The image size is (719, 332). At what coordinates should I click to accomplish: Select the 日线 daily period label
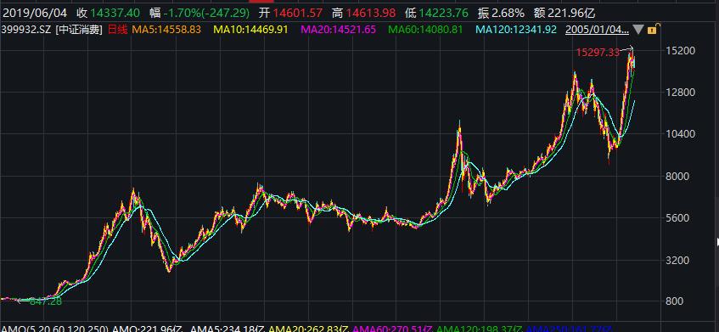pyautogui.click(x=117, y=30)
